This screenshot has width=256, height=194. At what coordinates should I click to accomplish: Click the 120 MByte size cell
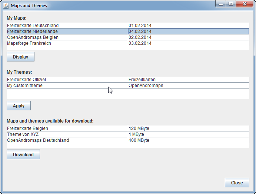tap(139, 128)
